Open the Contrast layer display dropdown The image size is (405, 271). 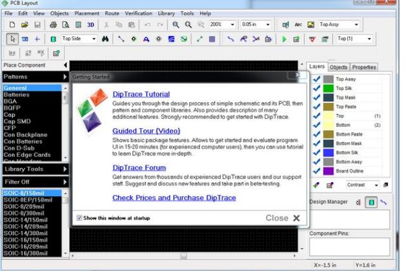pyautogui.click(x=376, y=185)
